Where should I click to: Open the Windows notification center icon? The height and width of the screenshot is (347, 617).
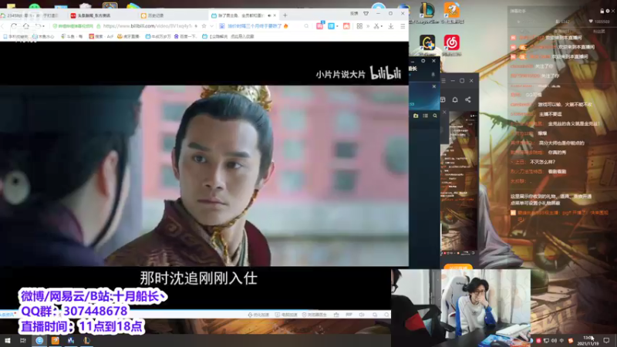click(606, 340)
